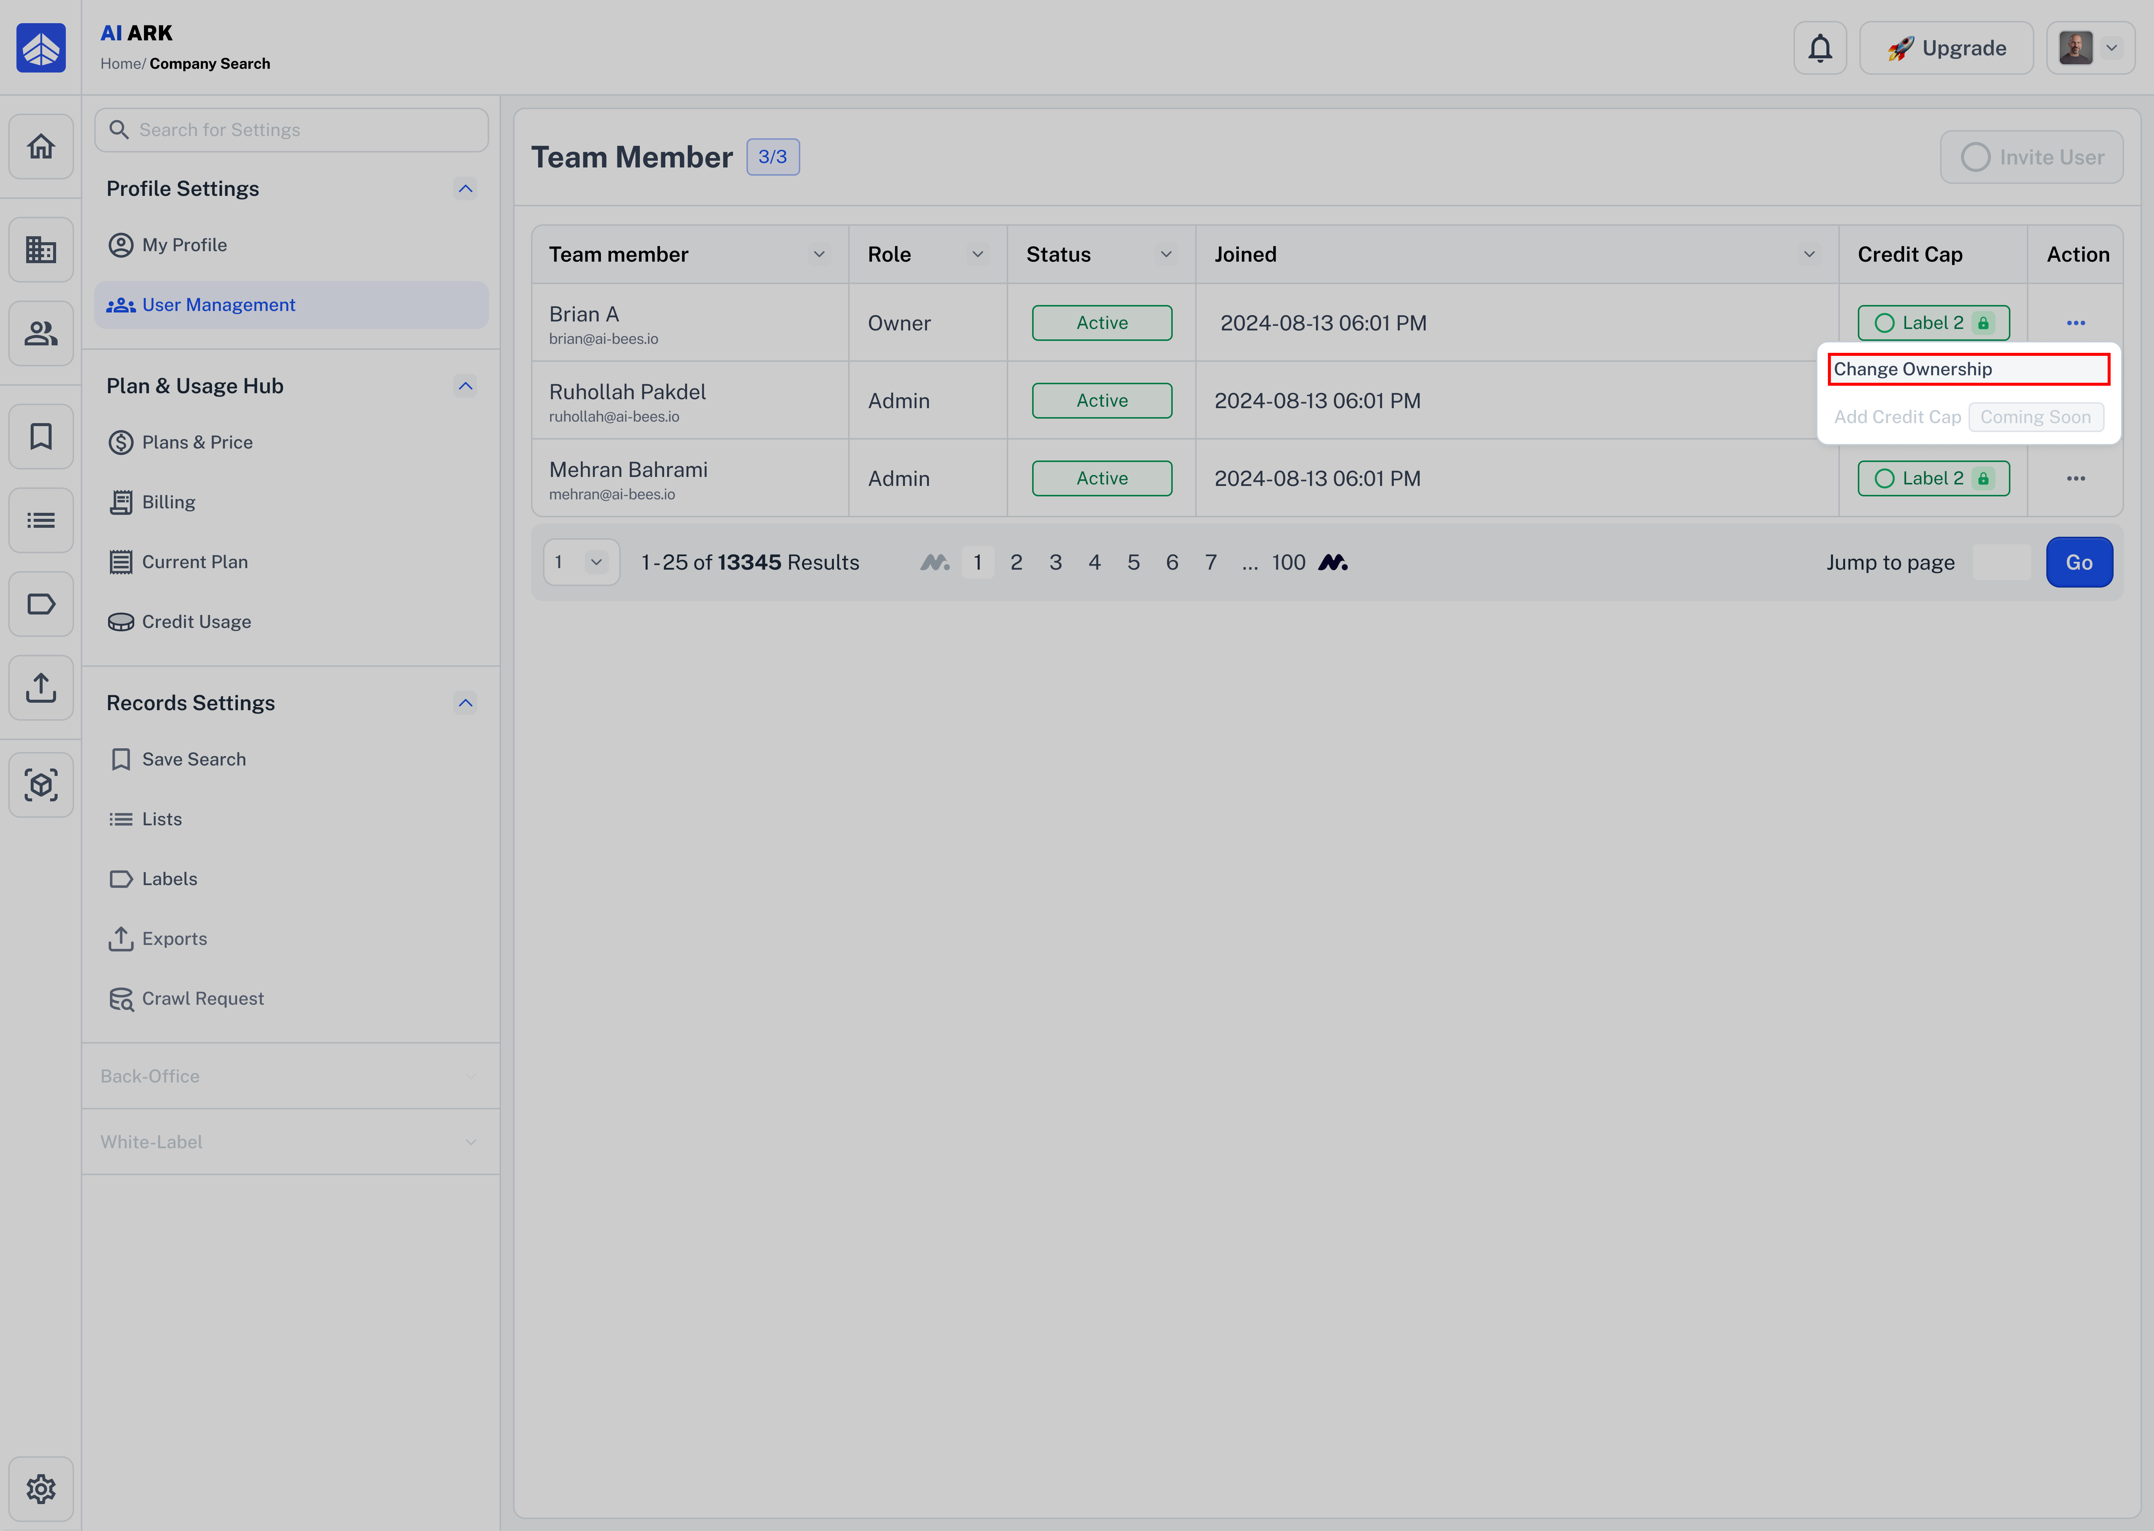The image size is (2154, 1531).
Task: Select User Management in sidebar
Action: point(291,305)
